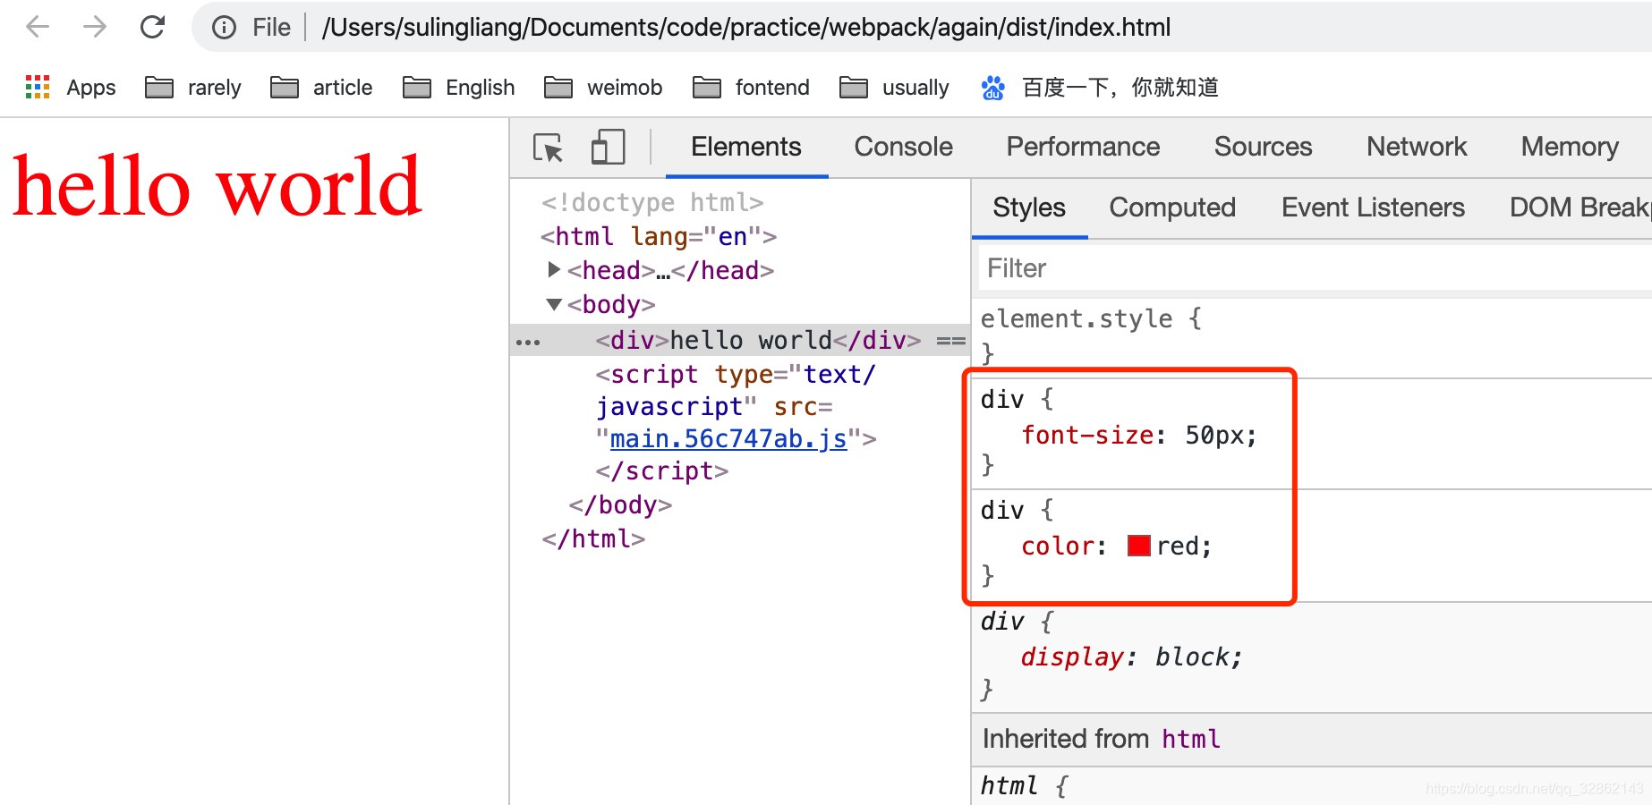Click the site info icon in address bar

click(x=224, y=28)
